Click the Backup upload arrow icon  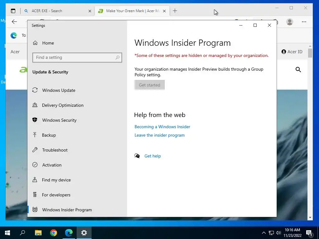pos(35,135)
